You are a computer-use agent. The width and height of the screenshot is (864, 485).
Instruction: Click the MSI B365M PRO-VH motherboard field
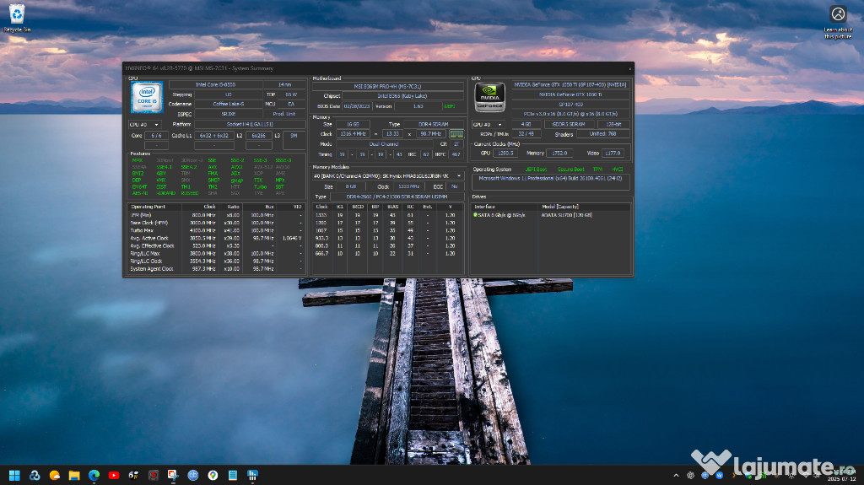click(x=388, y=87)
